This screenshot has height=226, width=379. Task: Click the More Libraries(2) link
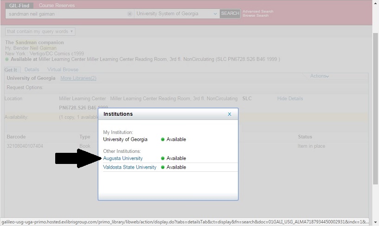78,78
